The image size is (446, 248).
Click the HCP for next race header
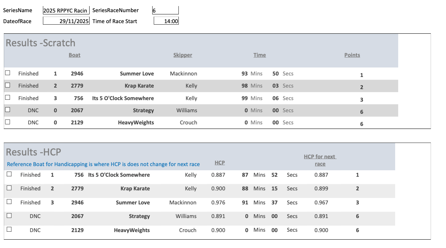tap(320, 160)
